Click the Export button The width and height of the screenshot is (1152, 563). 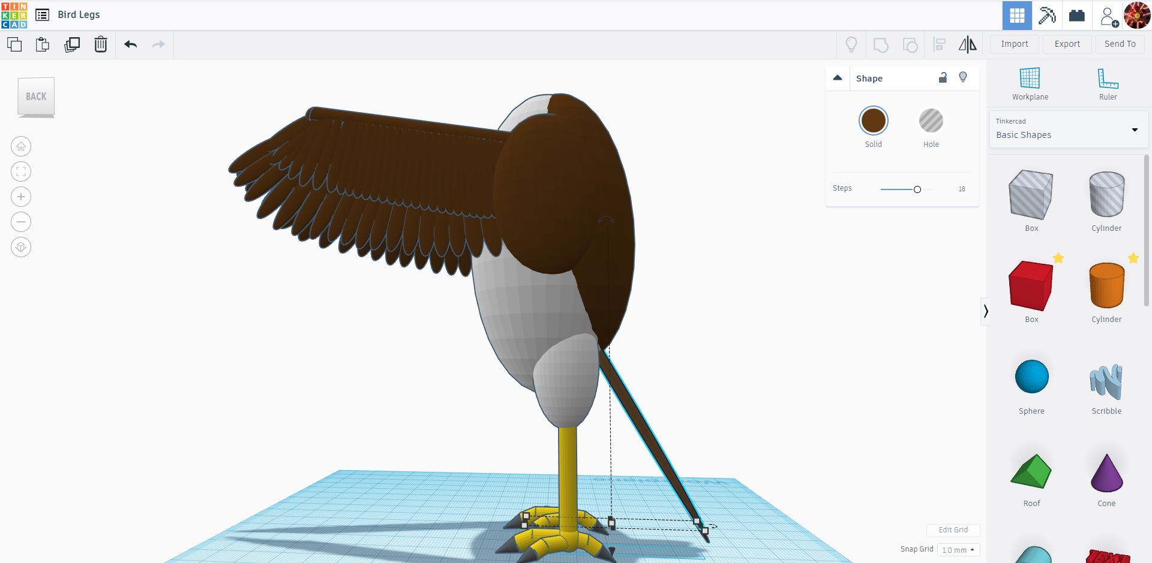coord(1067,44)
